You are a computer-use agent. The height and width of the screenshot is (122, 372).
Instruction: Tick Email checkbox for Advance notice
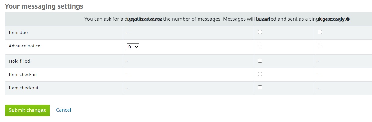coord(260,45)
